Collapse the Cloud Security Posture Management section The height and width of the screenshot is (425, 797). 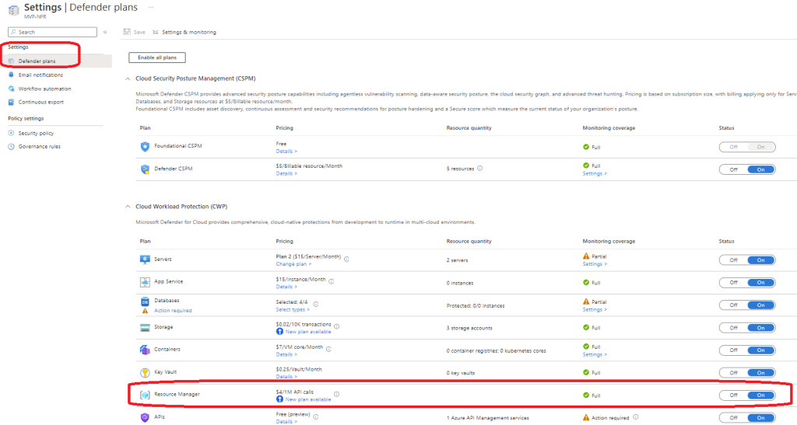[x=128, y=79]
